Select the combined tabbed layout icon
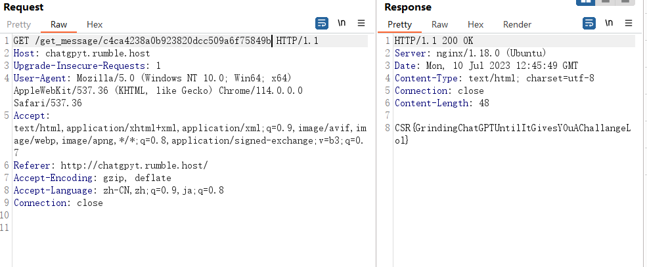647x267 pixels. [625, 2]
